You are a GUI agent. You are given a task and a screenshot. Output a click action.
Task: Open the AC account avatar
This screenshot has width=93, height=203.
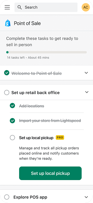(86, 7)
